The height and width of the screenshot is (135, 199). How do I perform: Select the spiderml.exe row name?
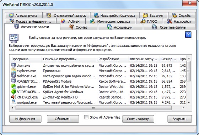26,86
